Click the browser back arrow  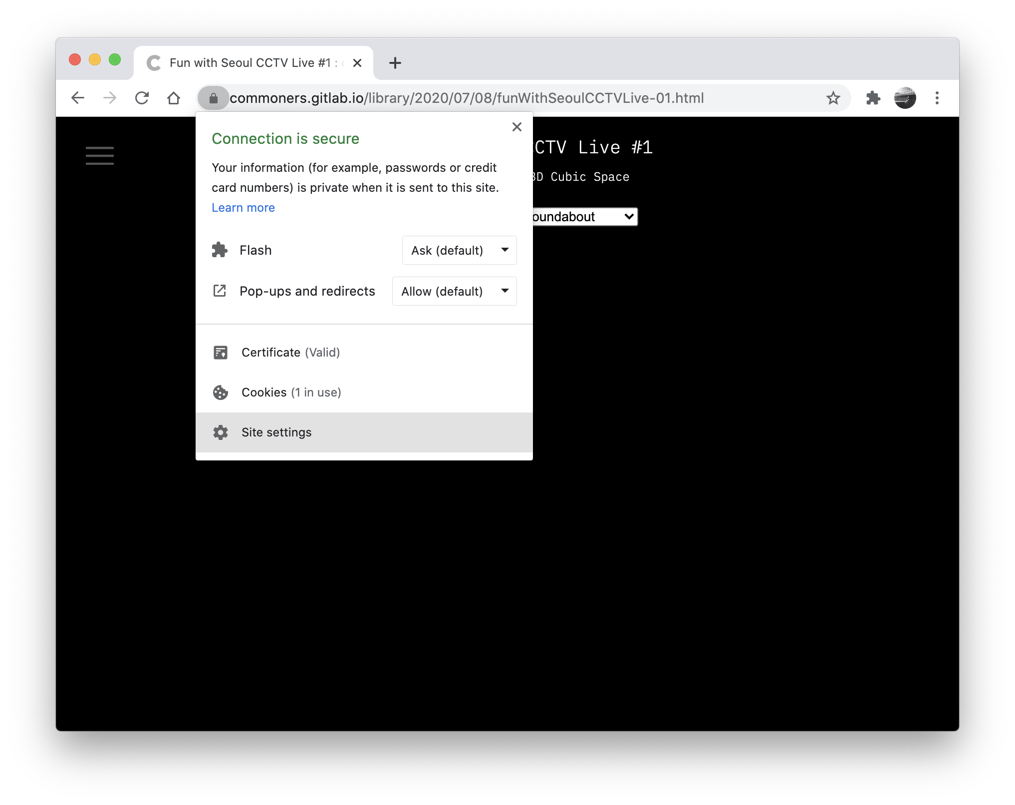click(78, 98)
